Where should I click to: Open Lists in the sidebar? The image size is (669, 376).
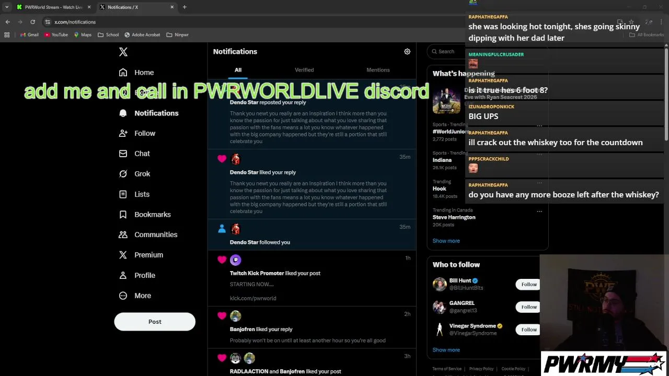coord(134,194)
